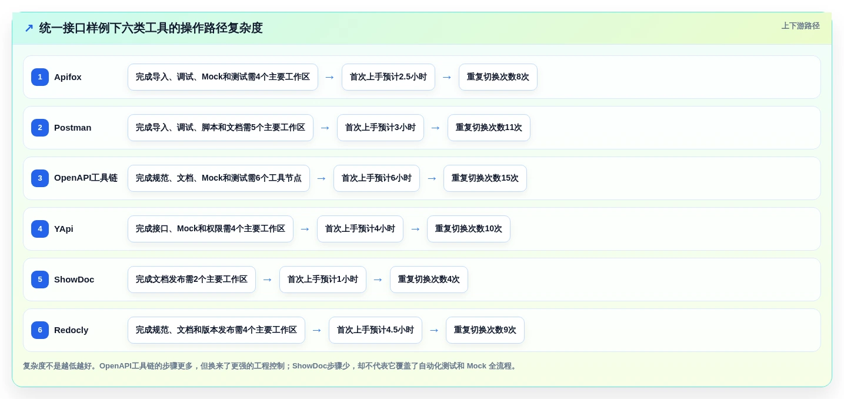Select the OpenAPI工具链 row name

click(x=86, y=178)
